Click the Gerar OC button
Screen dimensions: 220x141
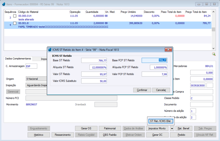pos(157,135)
